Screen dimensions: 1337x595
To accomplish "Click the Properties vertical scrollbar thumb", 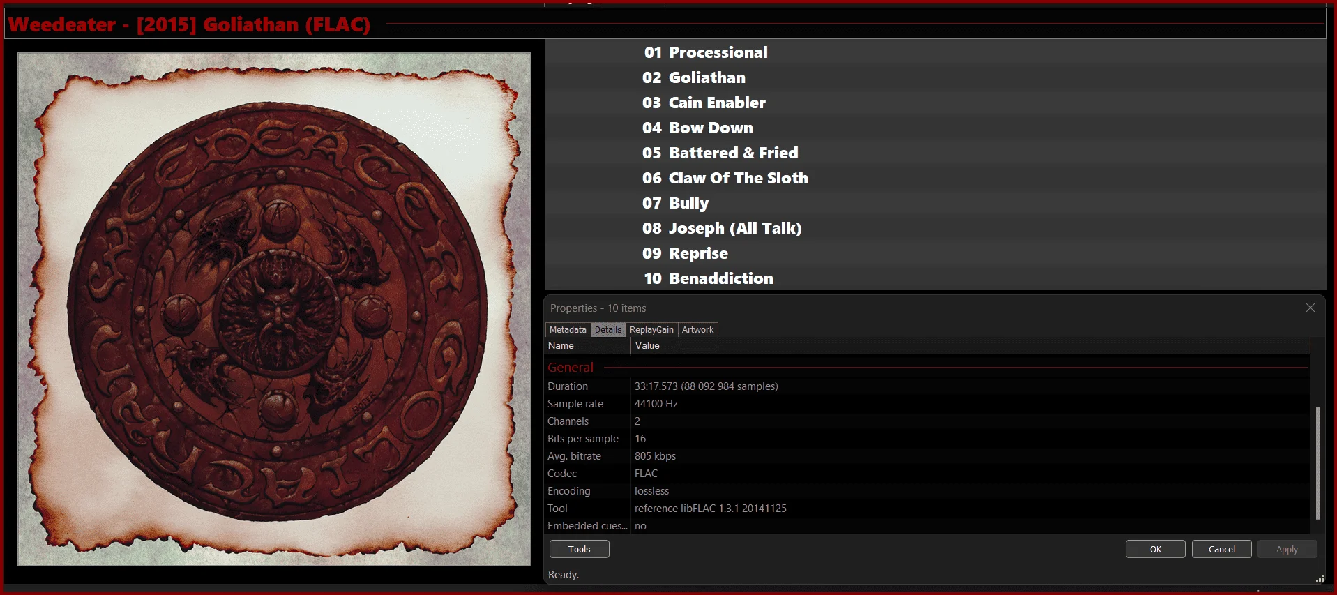I will 1317,463.
